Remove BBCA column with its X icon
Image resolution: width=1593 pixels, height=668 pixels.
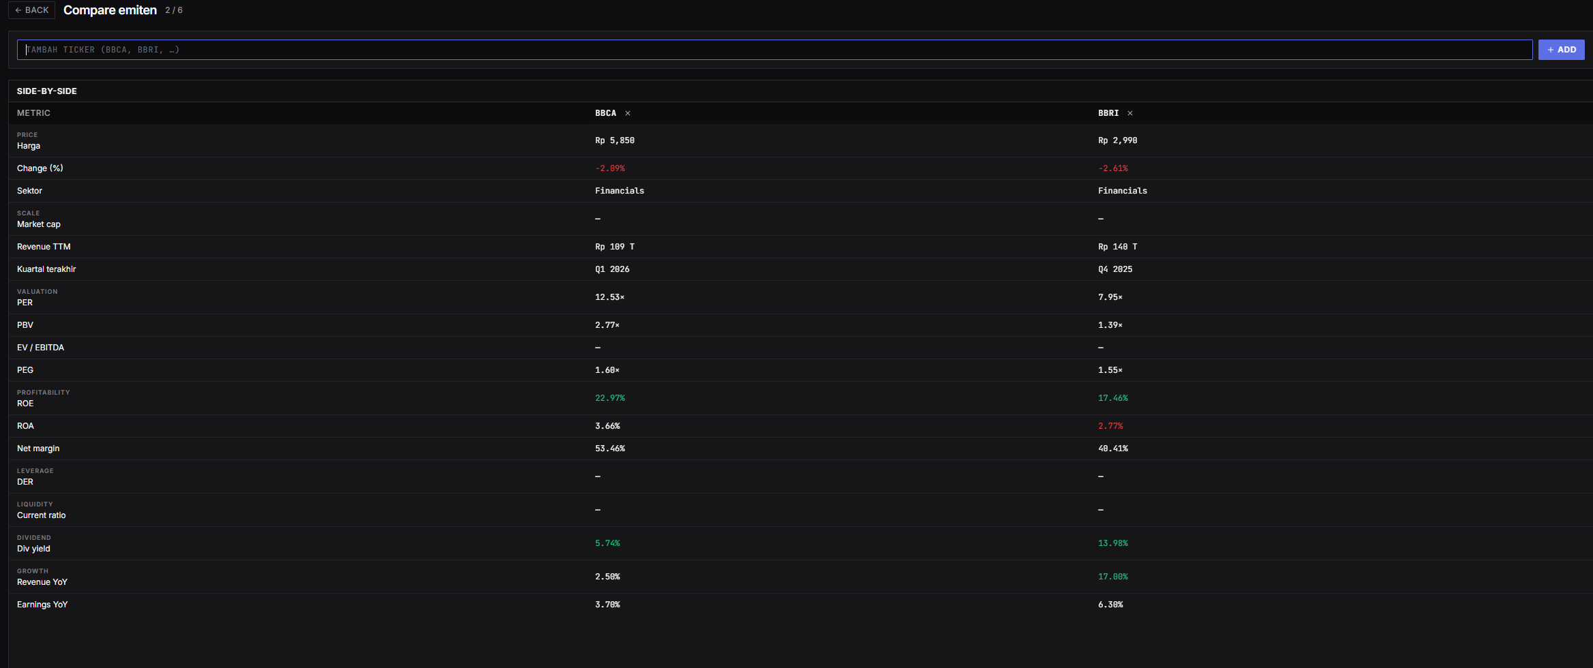[628, 113]
